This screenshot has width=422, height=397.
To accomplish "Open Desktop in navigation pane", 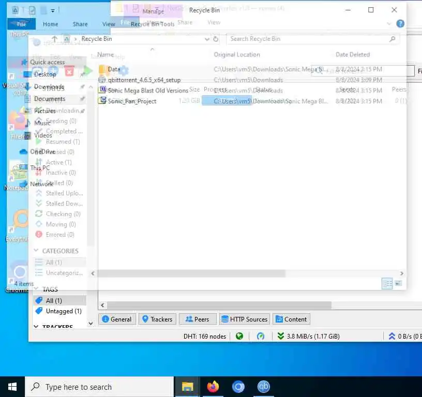I will coord(44,74).
